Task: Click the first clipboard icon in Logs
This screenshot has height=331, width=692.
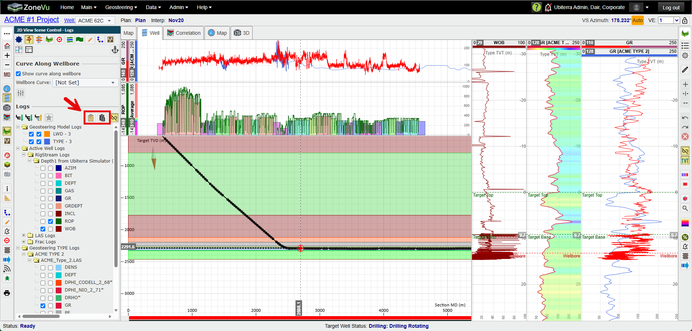Action: click(x=91, y=118)
